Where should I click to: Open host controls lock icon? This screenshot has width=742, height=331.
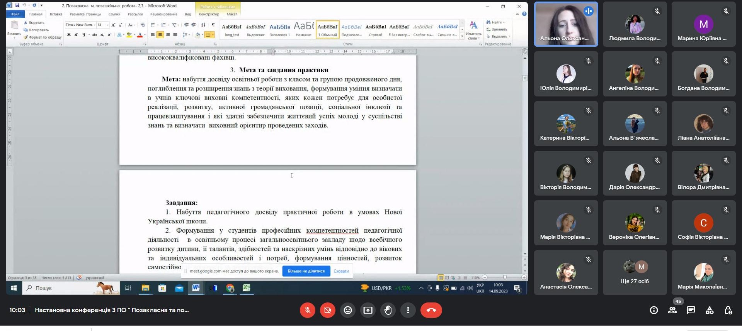728,310
